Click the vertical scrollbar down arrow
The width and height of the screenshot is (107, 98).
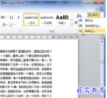(x=102, y=96)
